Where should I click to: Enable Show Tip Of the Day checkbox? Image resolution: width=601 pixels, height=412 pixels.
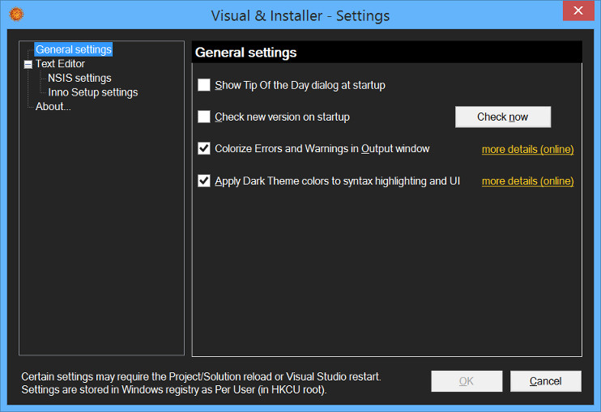coord(204,85)
